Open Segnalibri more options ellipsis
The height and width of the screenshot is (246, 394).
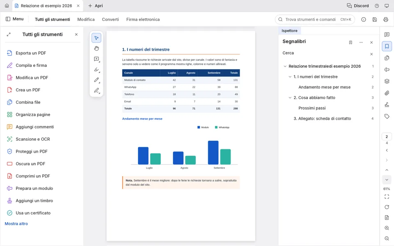(x=361, y=42)
